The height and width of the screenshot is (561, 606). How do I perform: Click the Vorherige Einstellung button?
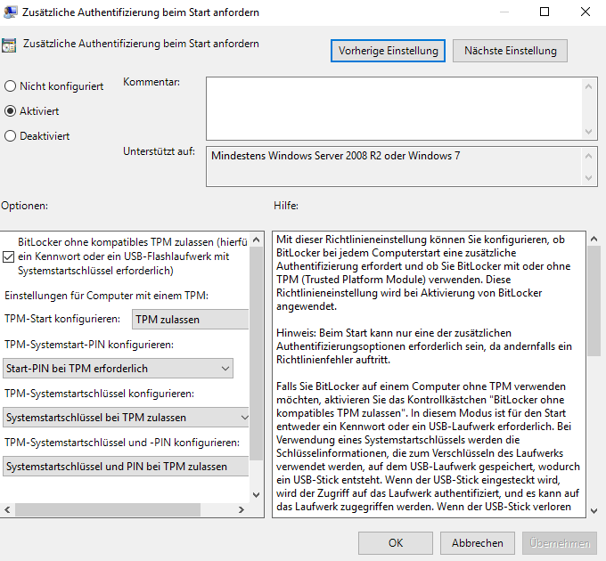pyautogui.click(x=388, y=51)
